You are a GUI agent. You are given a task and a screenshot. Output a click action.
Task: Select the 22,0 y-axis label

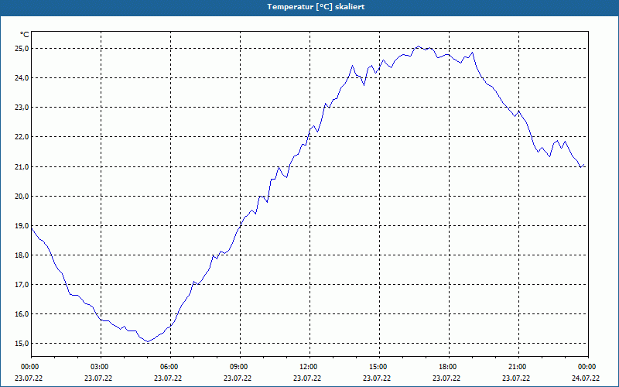click(22, 137)
